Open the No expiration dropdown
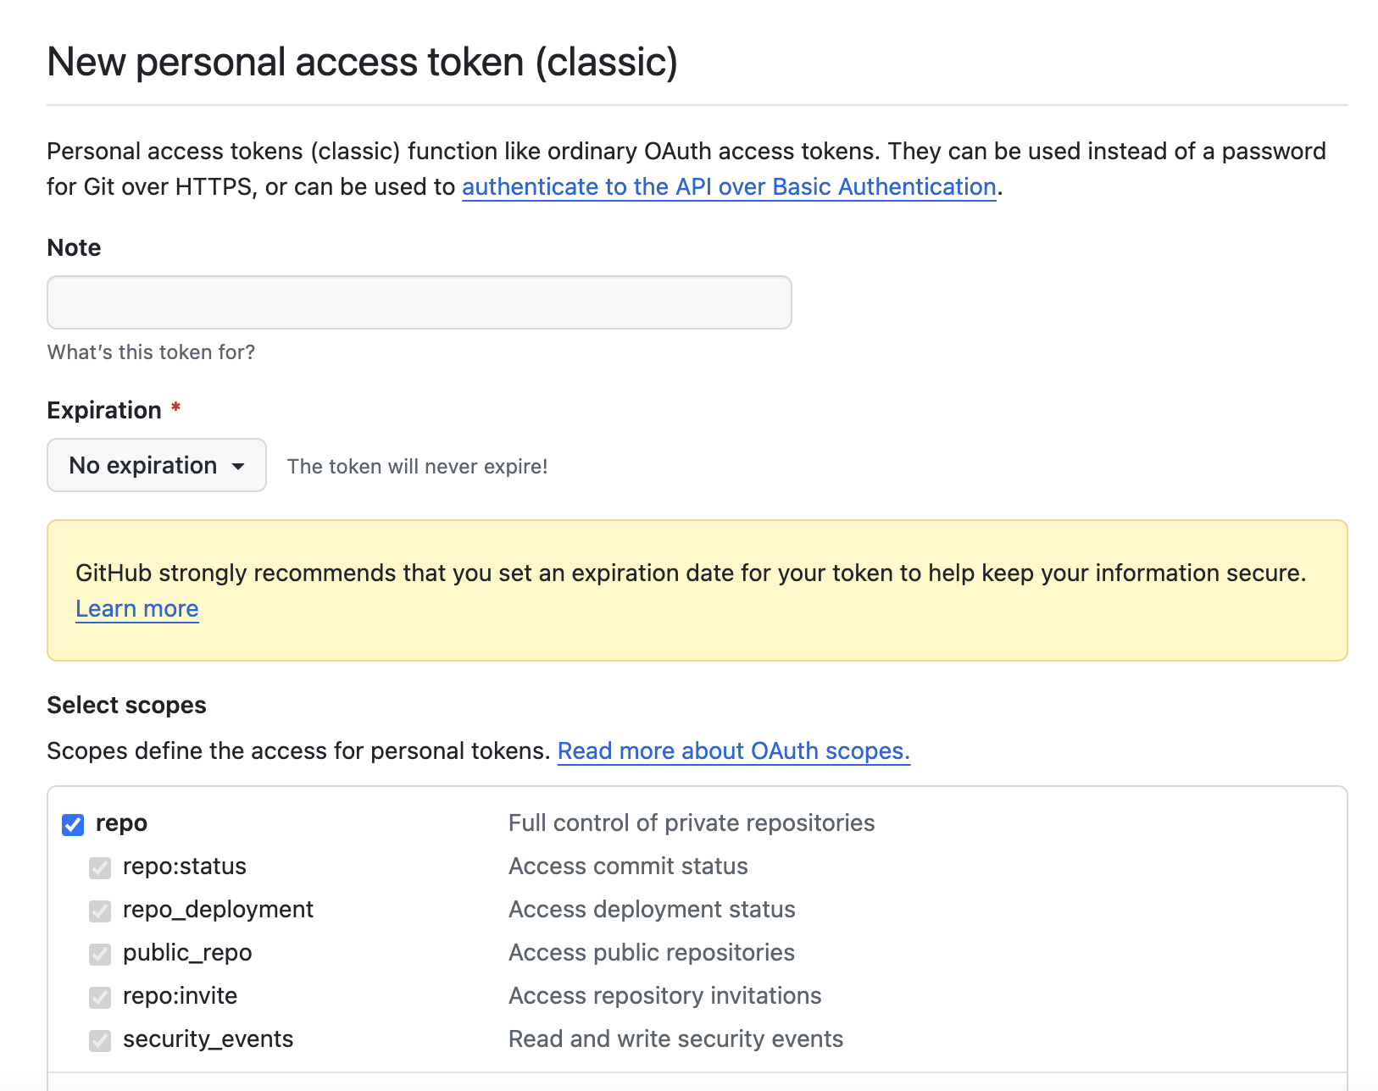 (x=157, y=465)
